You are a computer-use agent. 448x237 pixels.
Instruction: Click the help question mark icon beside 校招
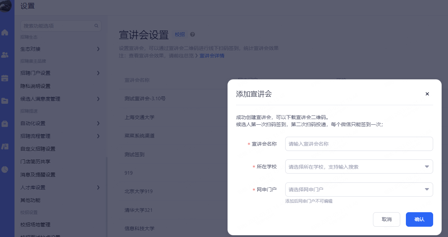pos(193,34)
